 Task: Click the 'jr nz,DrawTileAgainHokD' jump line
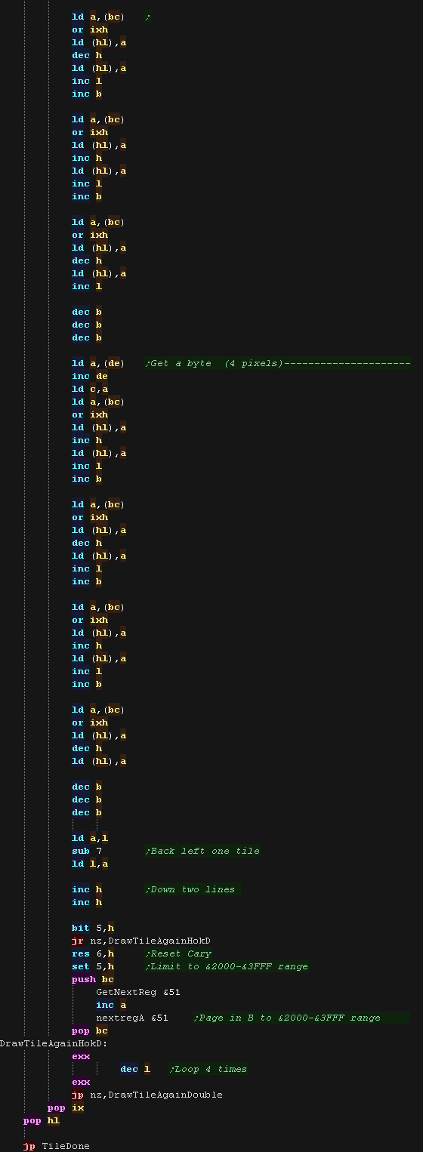141,941
